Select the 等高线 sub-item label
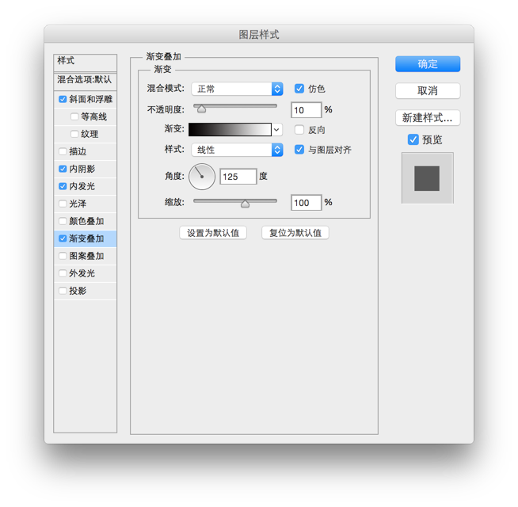Image resolution: width=518 pixels, height=507 pixels. 93,116
